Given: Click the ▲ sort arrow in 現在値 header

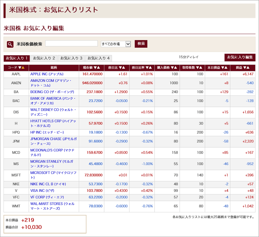Looking at the screenshot, I should [x=98, y=68].
